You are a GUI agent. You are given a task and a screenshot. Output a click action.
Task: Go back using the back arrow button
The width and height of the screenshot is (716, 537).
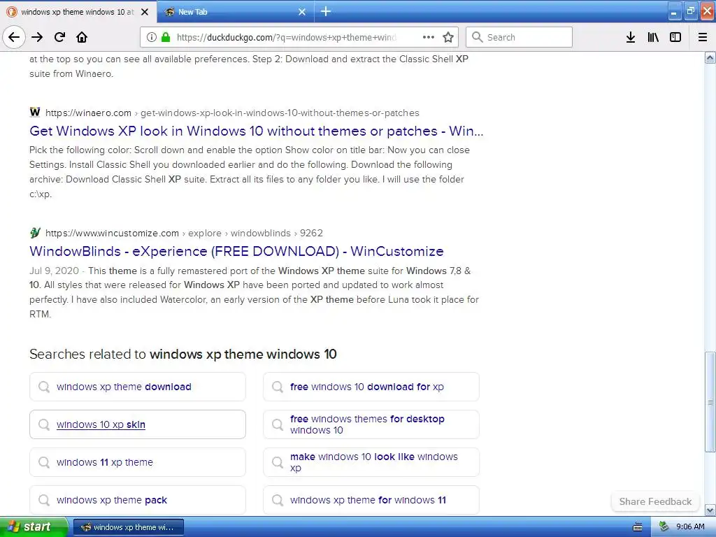pyautogui.click(x=14, y=37)
